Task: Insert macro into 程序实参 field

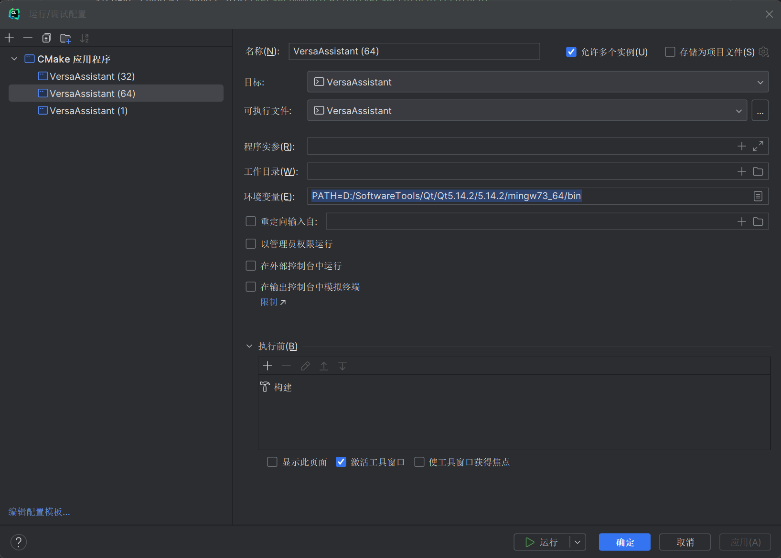Action: [x=741, y=146]
